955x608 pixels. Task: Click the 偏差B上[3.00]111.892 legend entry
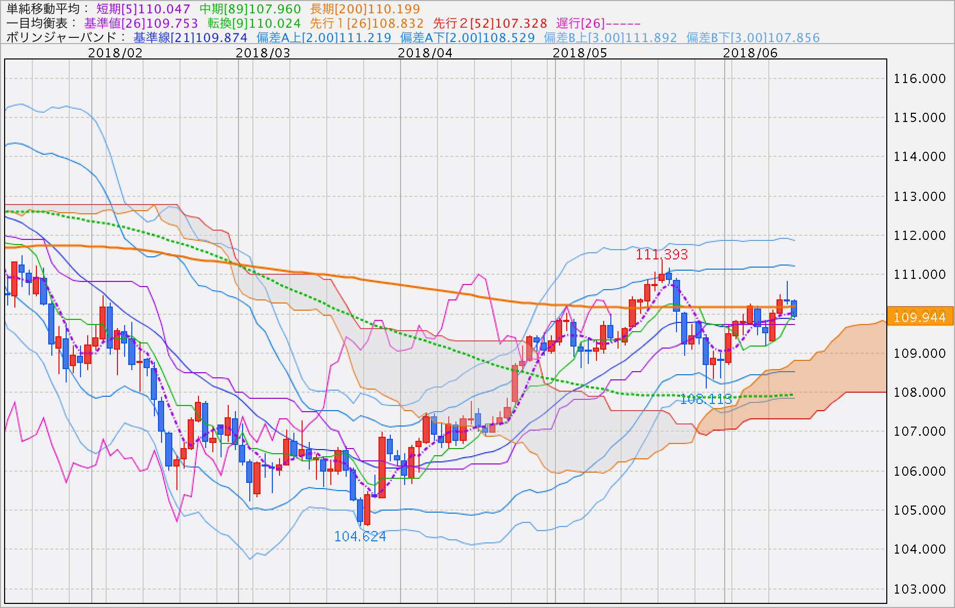[610, 37]
